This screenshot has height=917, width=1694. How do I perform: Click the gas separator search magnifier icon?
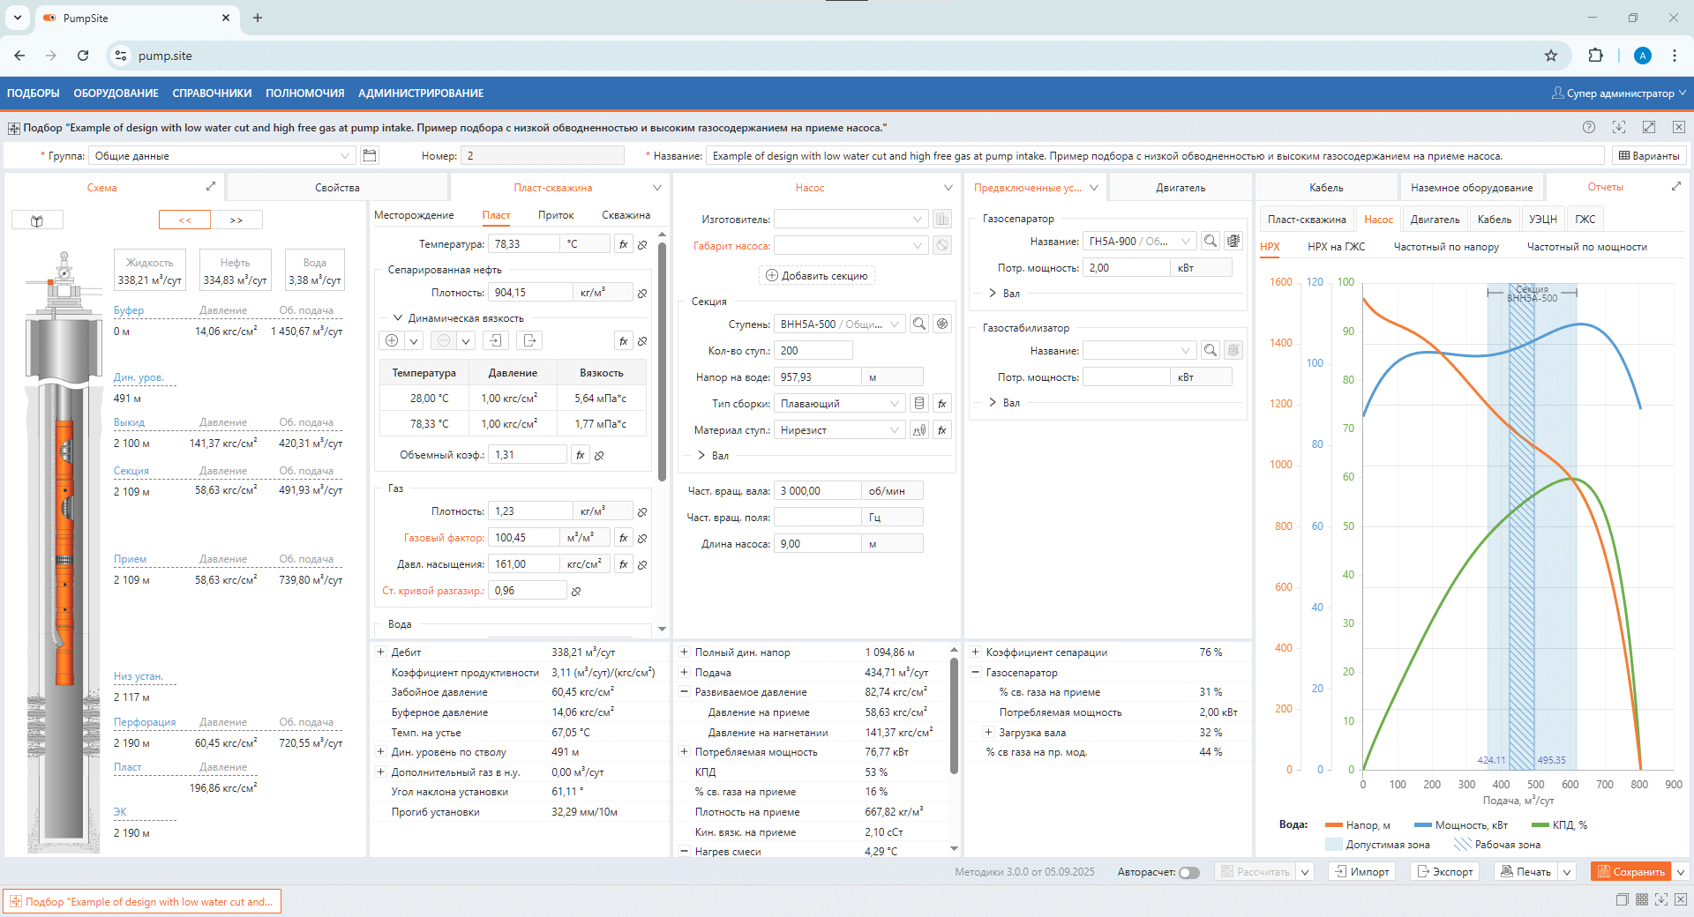click(x=1211, y=242)
